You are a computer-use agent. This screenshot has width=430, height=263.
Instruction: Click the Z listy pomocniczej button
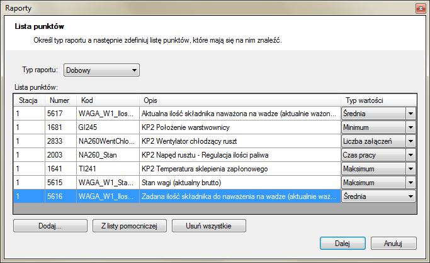130,226
